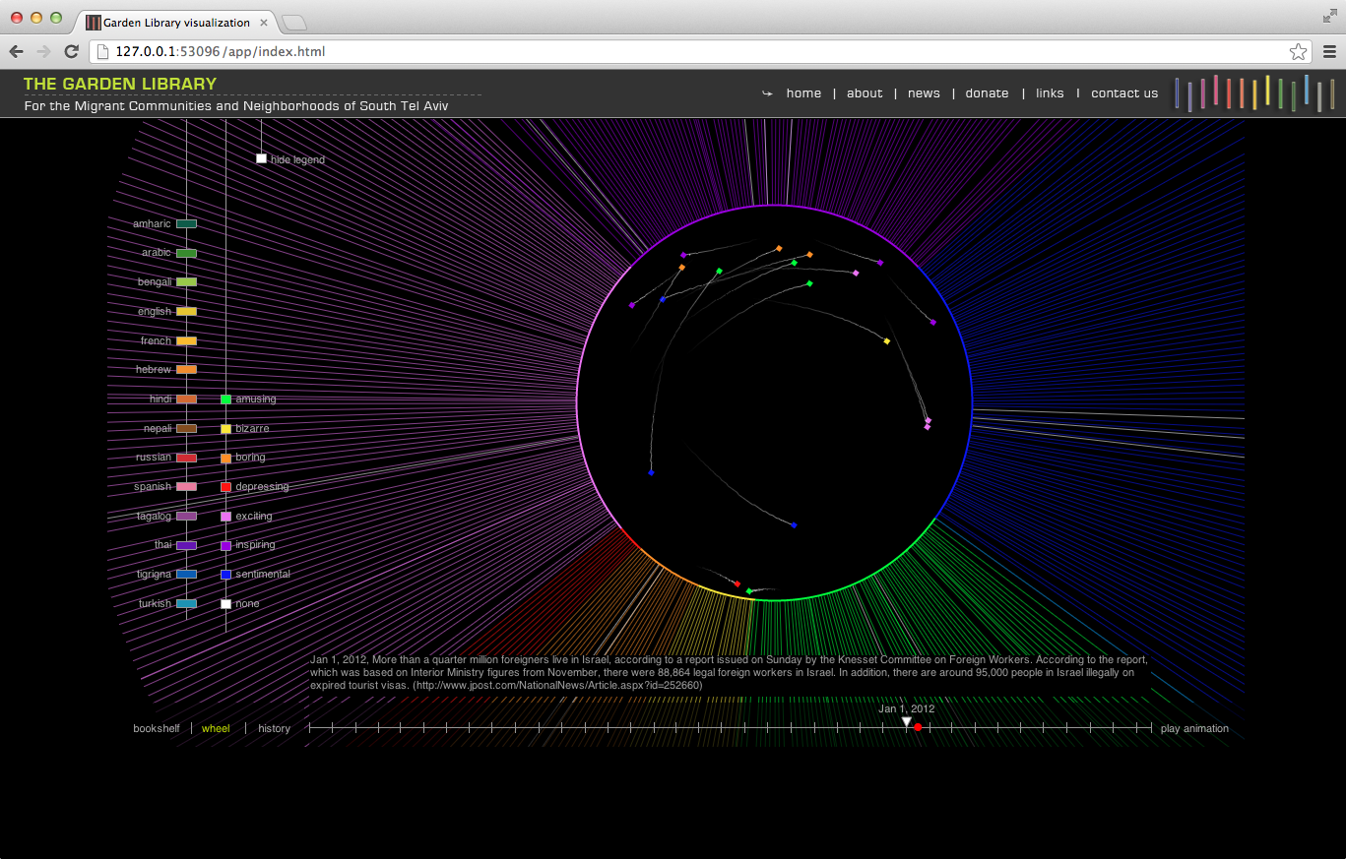
Task: Start the play animation control
Action: (x=1194, y=728)
